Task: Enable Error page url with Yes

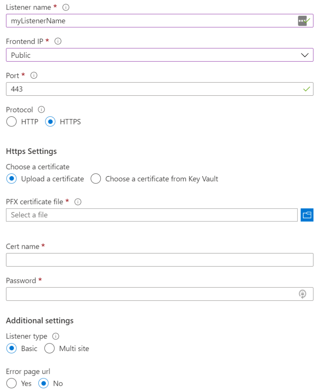Action: [12, 383]
